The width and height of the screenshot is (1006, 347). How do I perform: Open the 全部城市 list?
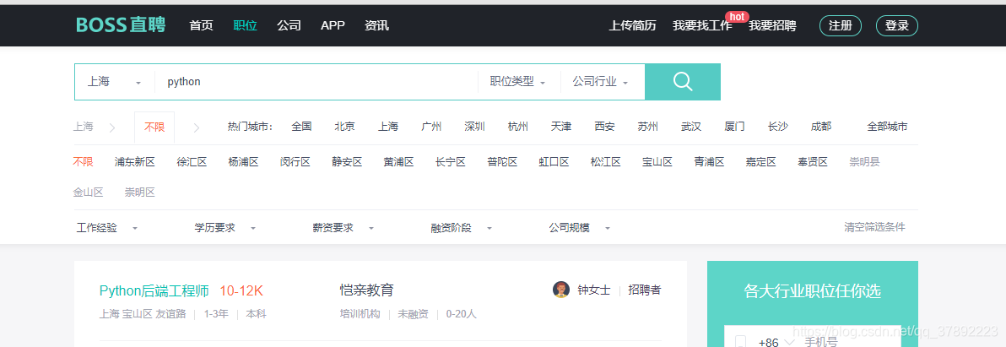(887, 127)
